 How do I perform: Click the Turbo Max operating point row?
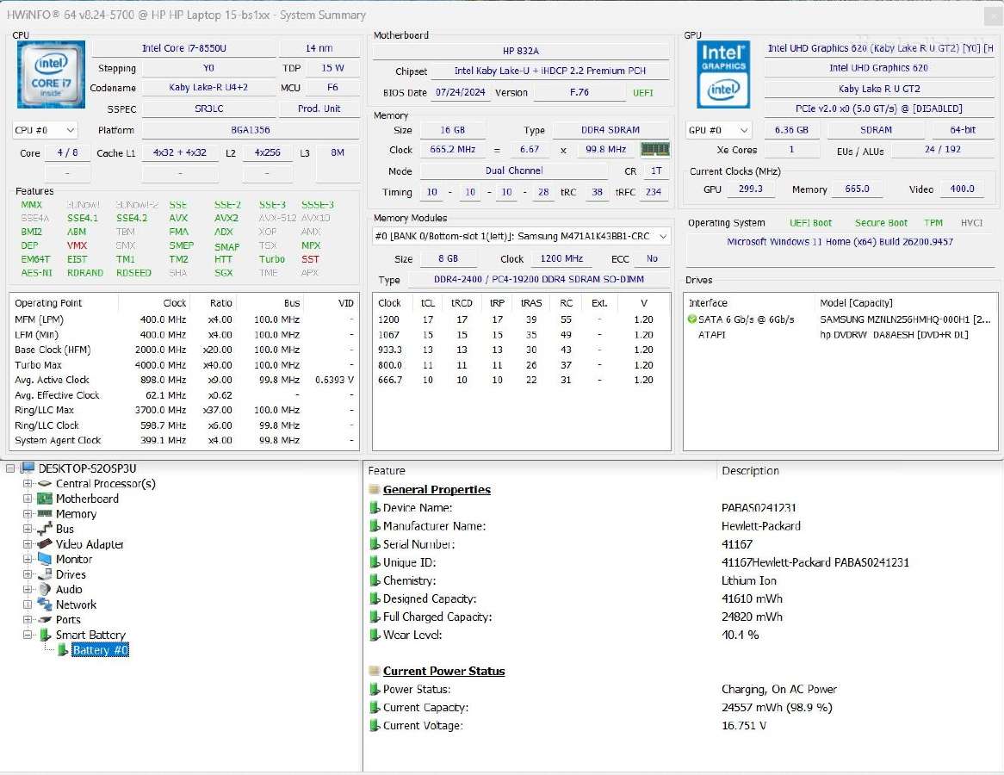point(184,365)
